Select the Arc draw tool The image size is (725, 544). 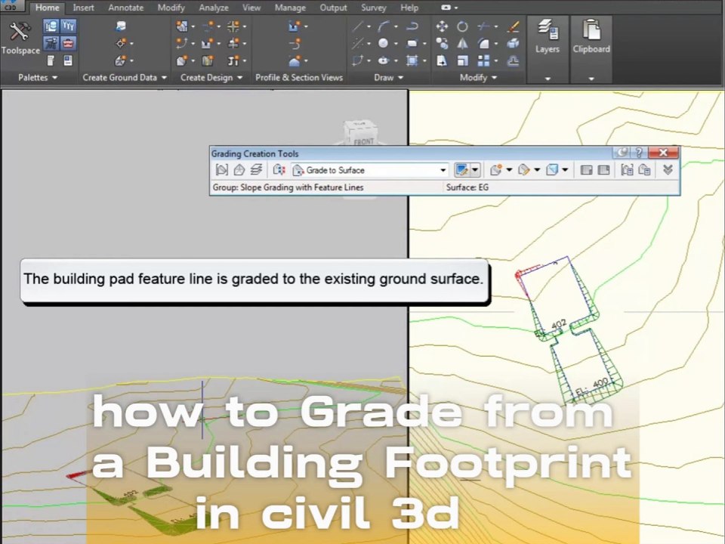click(384, 26)
